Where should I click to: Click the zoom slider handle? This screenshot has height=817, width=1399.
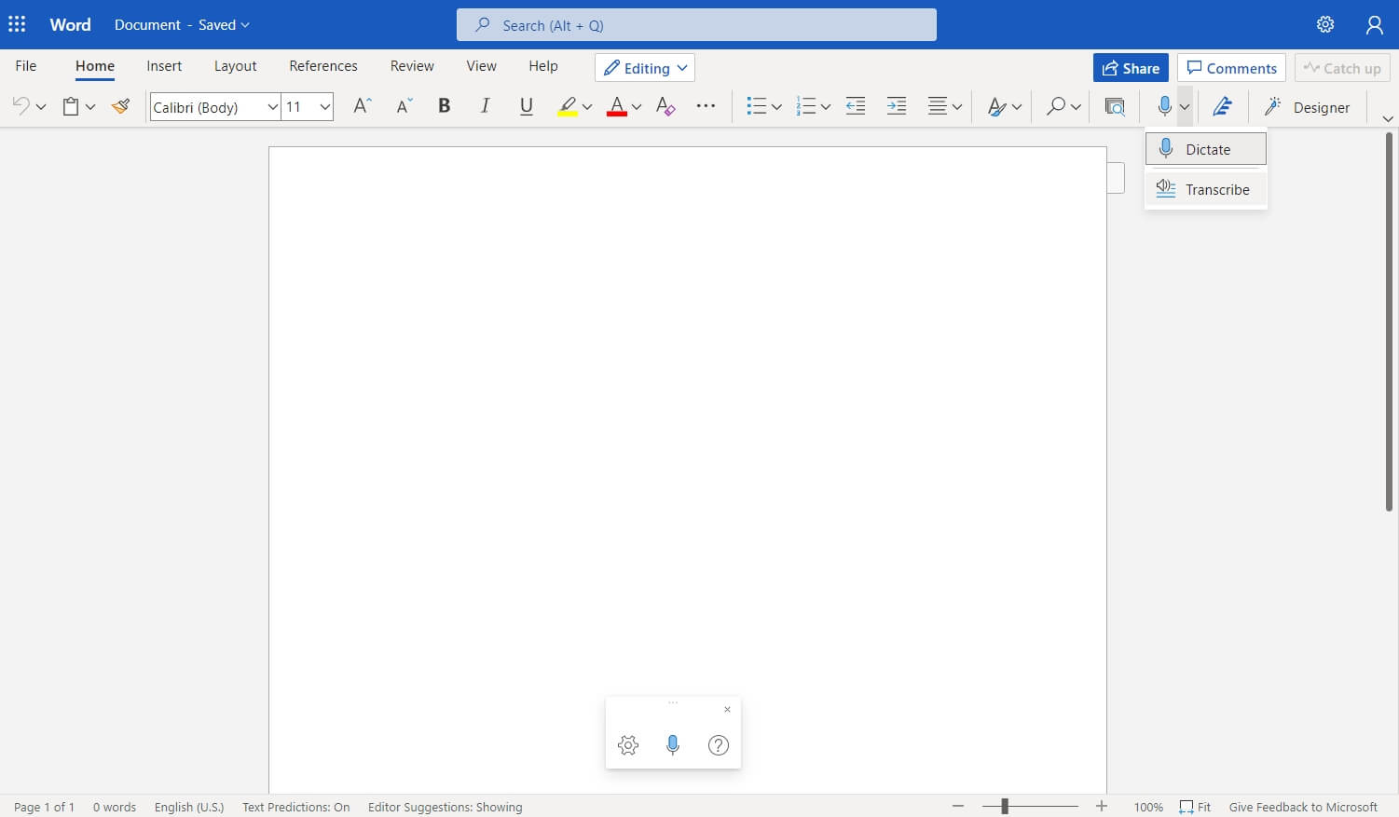pos(1005,807)
